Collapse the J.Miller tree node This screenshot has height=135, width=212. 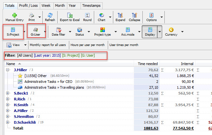8,70
